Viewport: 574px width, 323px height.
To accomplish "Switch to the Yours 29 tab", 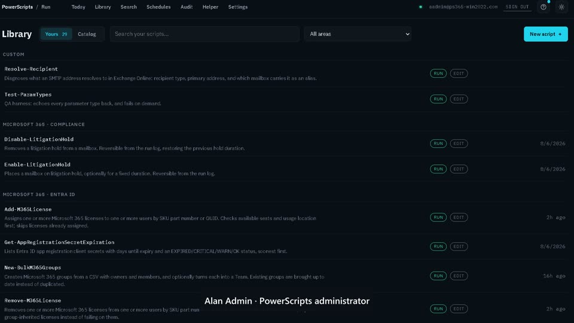I will point(56,34).
